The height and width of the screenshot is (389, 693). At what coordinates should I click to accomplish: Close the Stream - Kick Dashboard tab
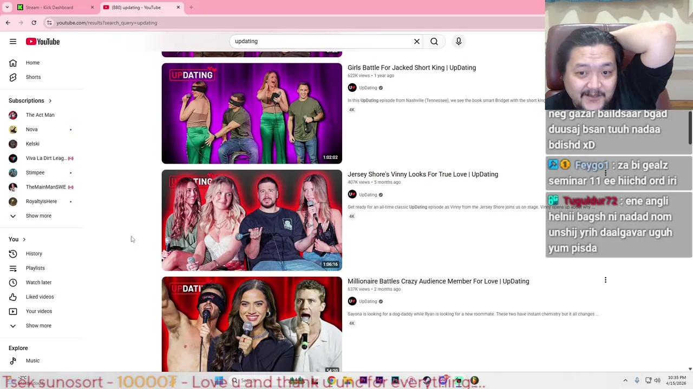coord(92,8)
